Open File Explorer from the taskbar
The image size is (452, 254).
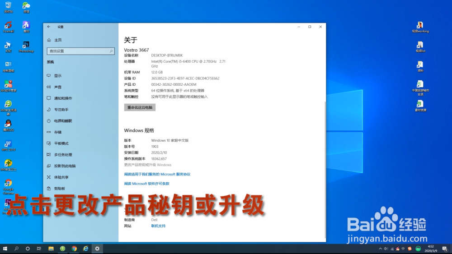[x=51, y=249]
